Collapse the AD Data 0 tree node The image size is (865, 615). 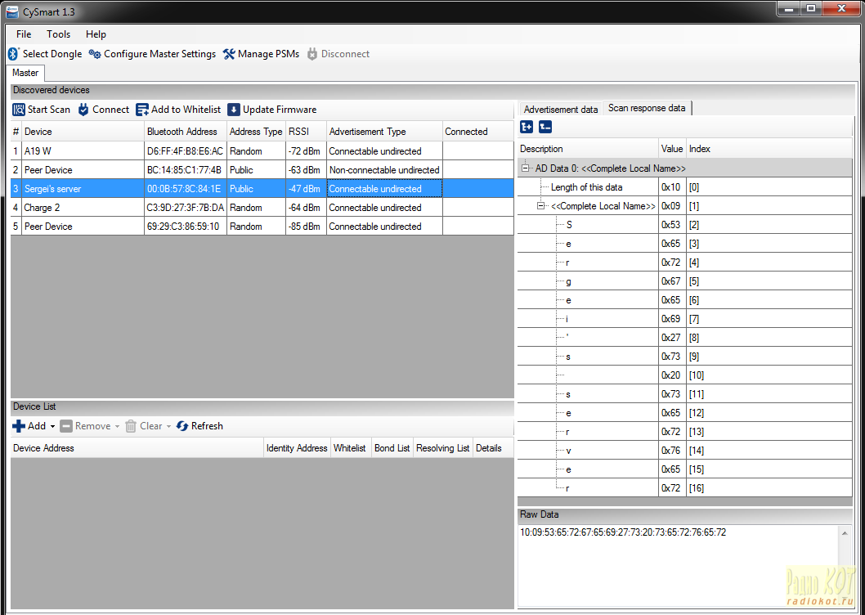pos(525,168)
